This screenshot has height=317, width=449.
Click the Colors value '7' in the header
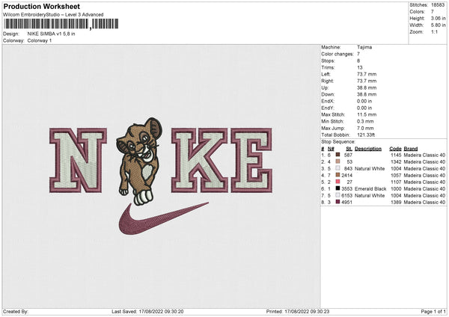tap(433, 12)
